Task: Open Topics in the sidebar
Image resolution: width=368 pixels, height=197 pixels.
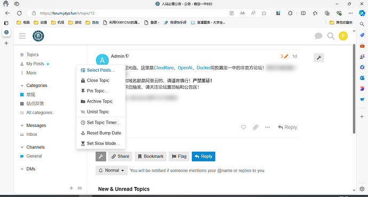Action: [33, 55]
